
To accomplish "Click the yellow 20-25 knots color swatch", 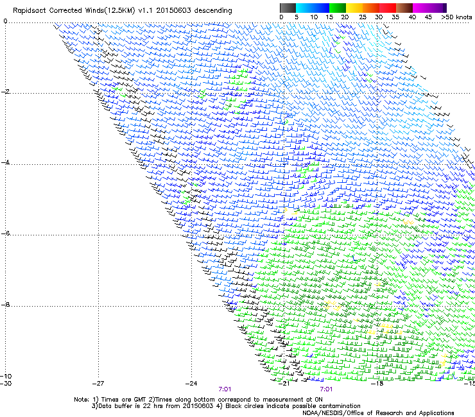I will click(x=354, y=8).
